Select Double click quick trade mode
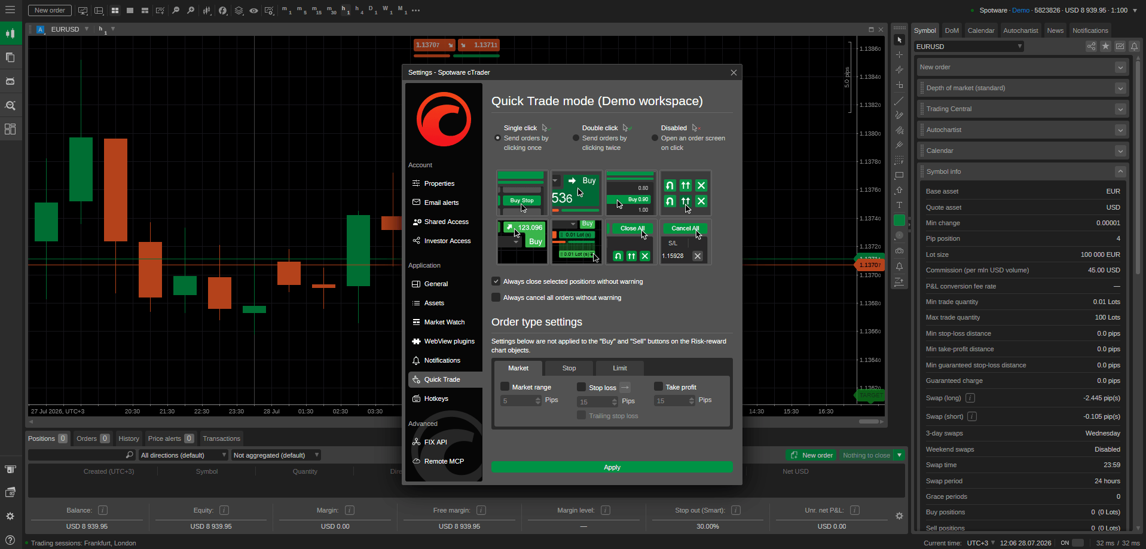The width and height of the screenshot is (1146, 549). (x=576, y=138)
